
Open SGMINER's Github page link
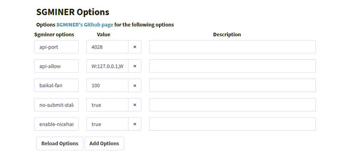85,24
